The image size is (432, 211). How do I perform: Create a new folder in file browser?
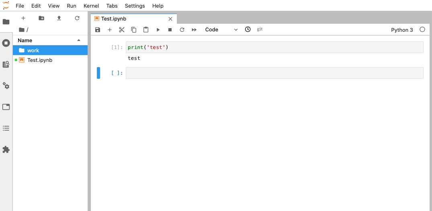41,18
